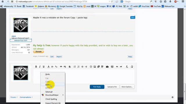Open the Forums breadcrumb link

tap(13, 97)
